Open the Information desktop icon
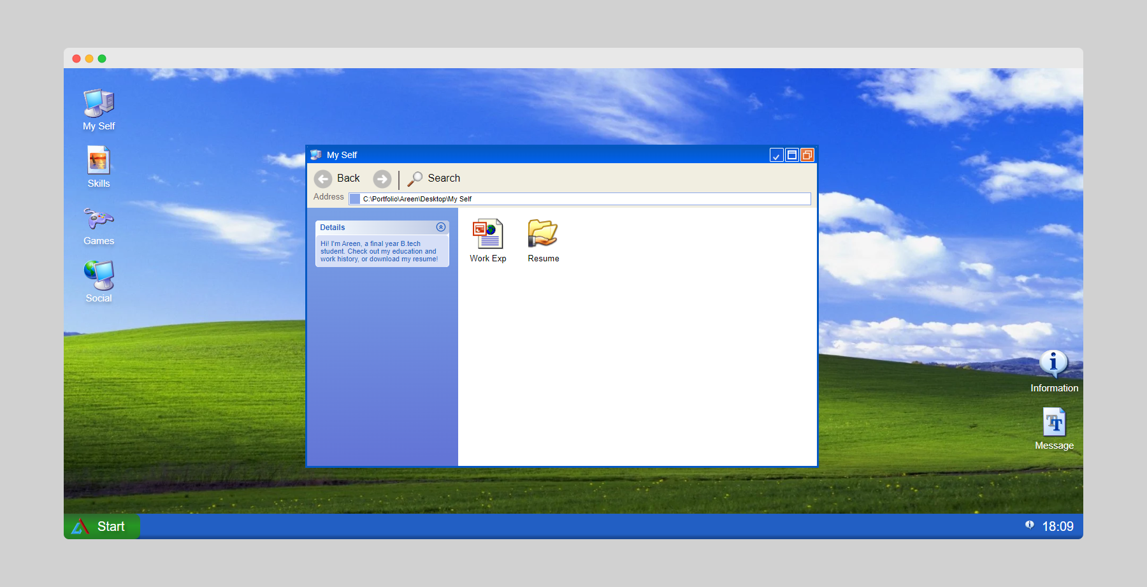Image resolution: width=1147 pixels, height=587 pixels. [x=1054, y=372]
